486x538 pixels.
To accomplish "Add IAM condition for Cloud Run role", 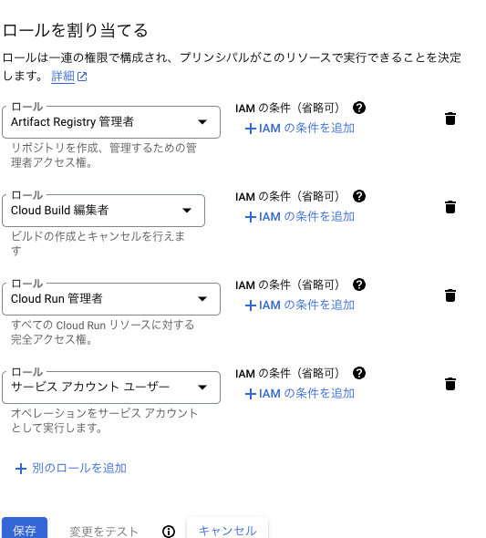I will (x=300, y=305).
